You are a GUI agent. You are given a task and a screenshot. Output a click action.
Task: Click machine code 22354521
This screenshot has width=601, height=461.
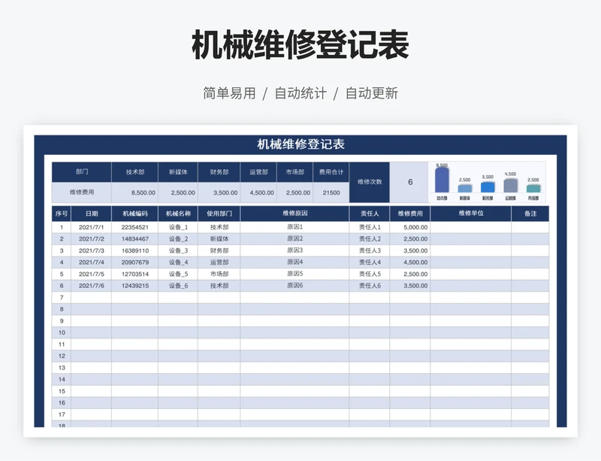coord(135,227)
